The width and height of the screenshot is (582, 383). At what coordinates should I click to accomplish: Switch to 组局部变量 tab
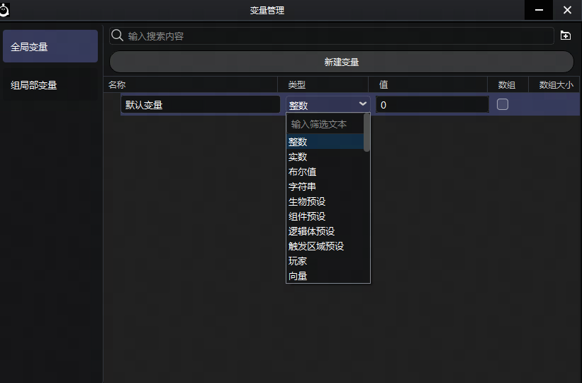50,85
